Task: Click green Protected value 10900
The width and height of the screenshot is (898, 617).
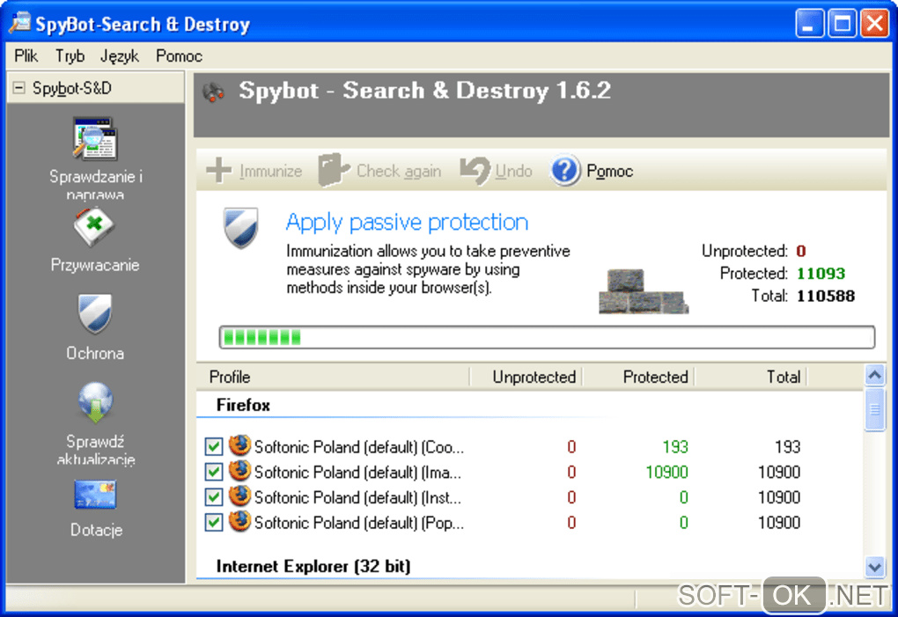Action: tap(666, 472)
